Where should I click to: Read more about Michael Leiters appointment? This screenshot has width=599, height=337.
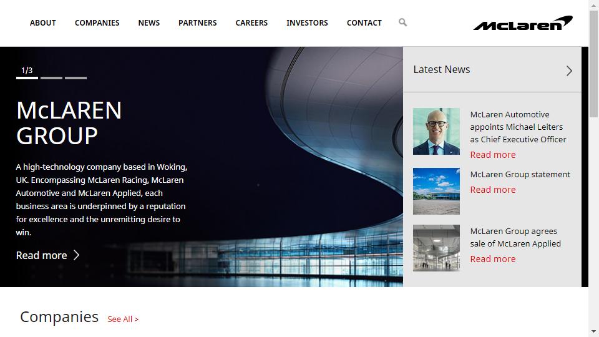[x=492, y=155]
